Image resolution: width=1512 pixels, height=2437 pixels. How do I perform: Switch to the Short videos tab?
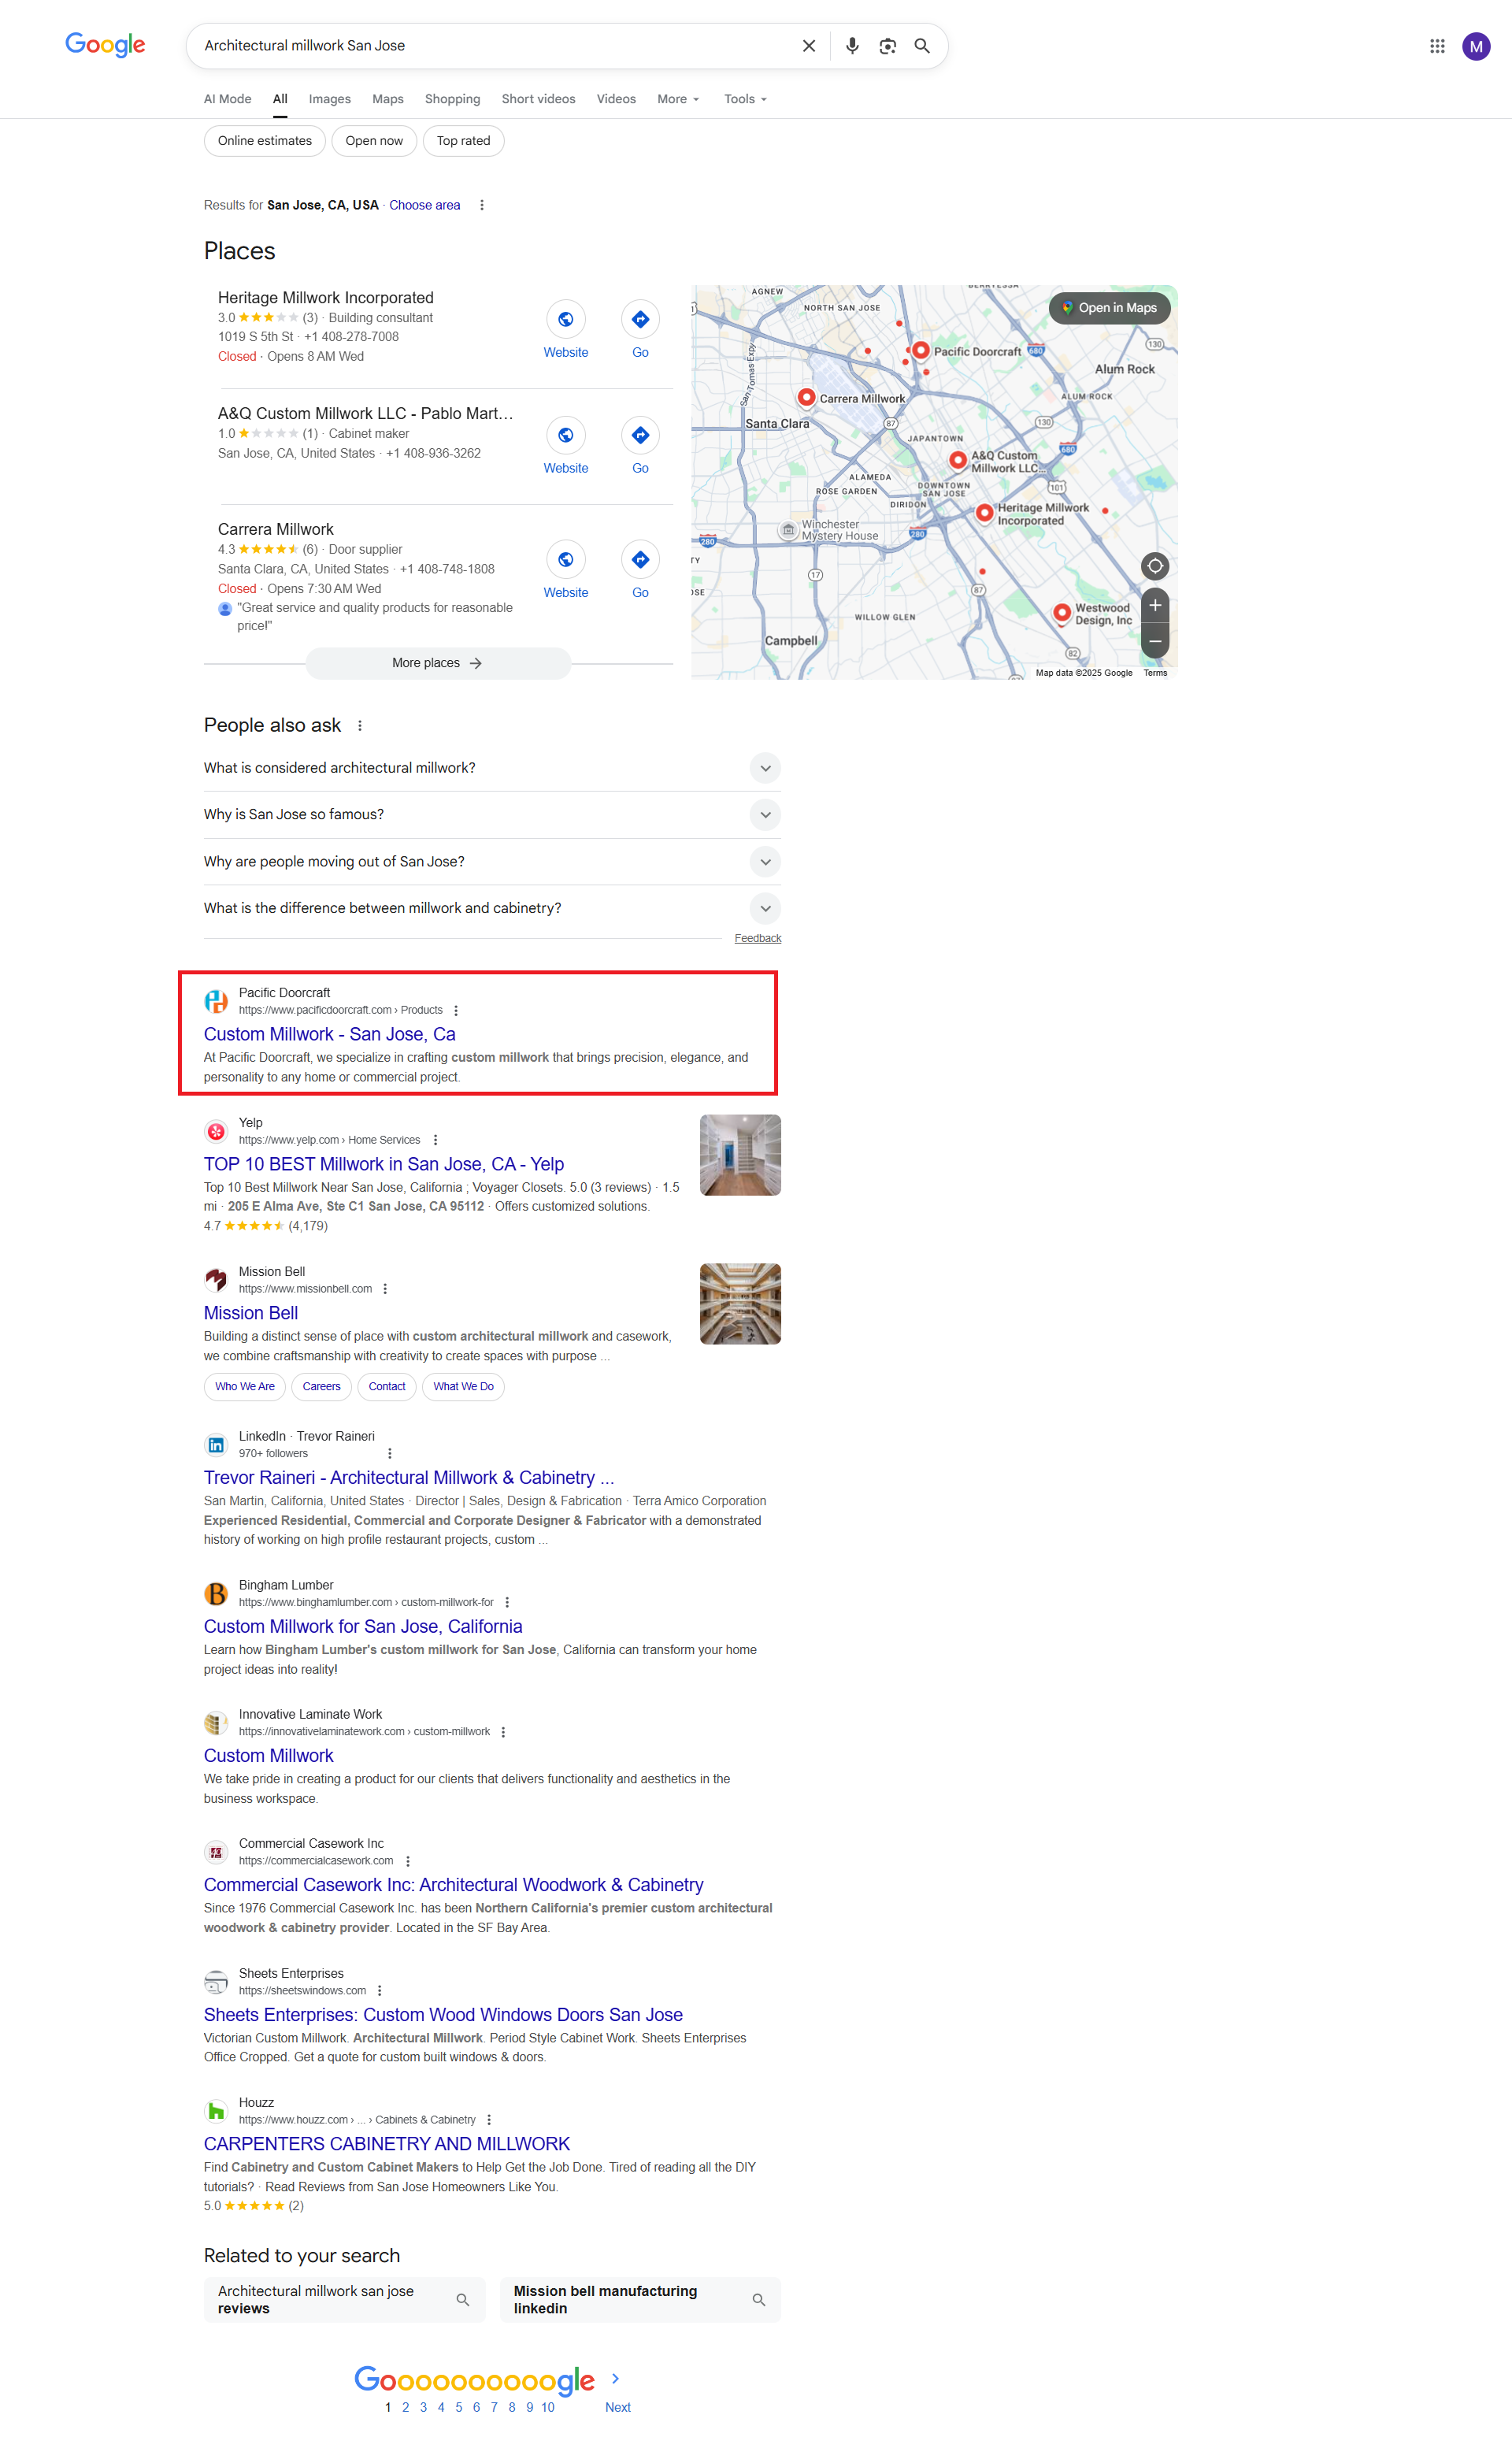tap(538, 99)
